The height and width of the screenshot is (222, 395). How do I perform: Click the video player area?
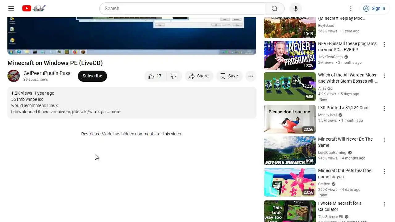tap(132, 36)
